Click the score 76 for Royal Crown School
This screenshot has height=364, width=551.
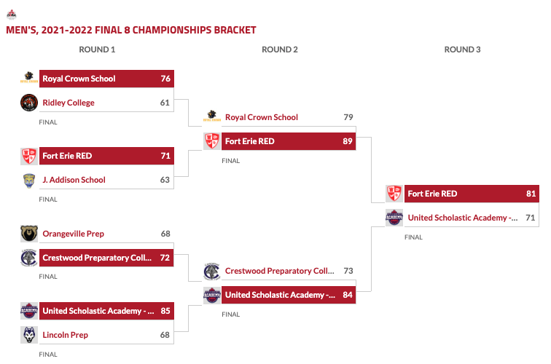pos(165,79)
